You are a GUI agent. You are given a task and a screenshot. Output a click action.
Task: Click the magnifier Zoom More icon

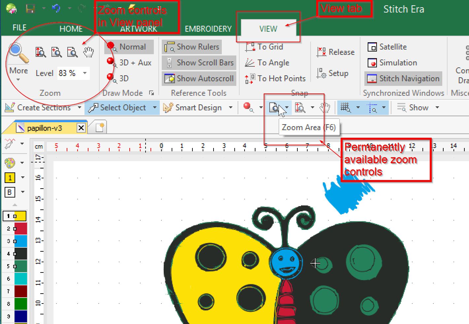tap(18, 54)
